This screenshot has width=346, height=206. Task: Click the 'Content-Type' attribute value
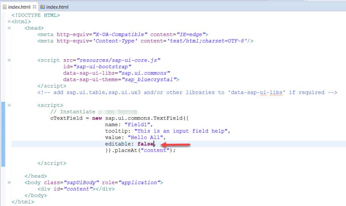coord(115,41)
